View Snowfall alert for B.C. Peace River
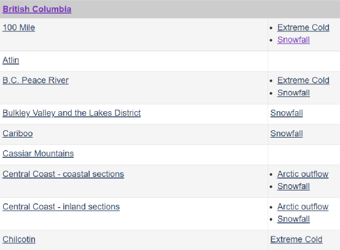The width and height of the screenshot is (340, 250). pyautogui.click(x=293, y=93)
